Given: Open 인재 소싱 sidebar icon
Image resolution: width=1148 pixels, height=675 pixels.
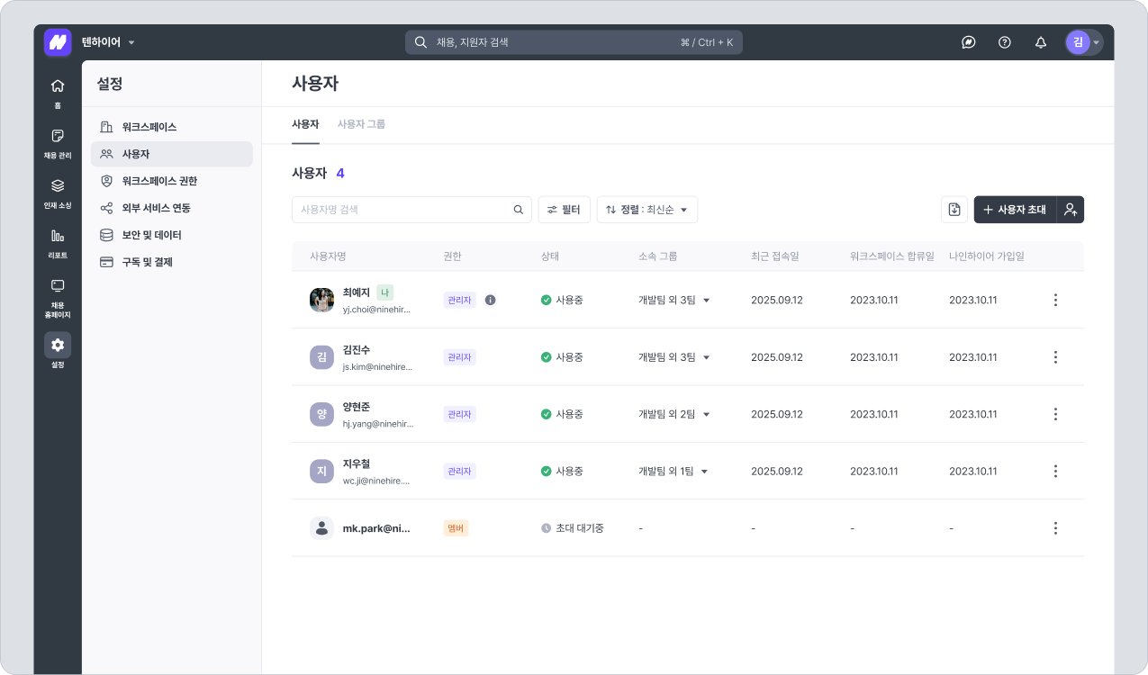Looking at the screenshot, I should (58, 193).
